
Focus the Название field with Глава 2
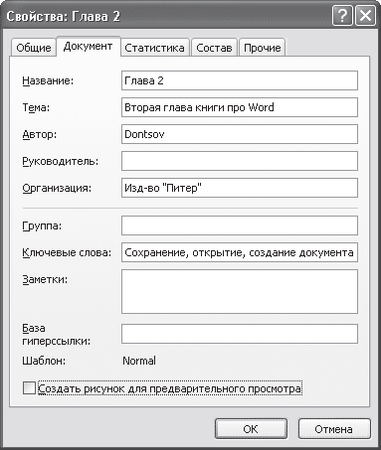click(x=240, y=80)
